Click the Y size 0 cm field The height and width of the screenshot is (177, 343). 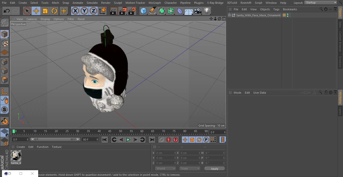tap(190, 158)
